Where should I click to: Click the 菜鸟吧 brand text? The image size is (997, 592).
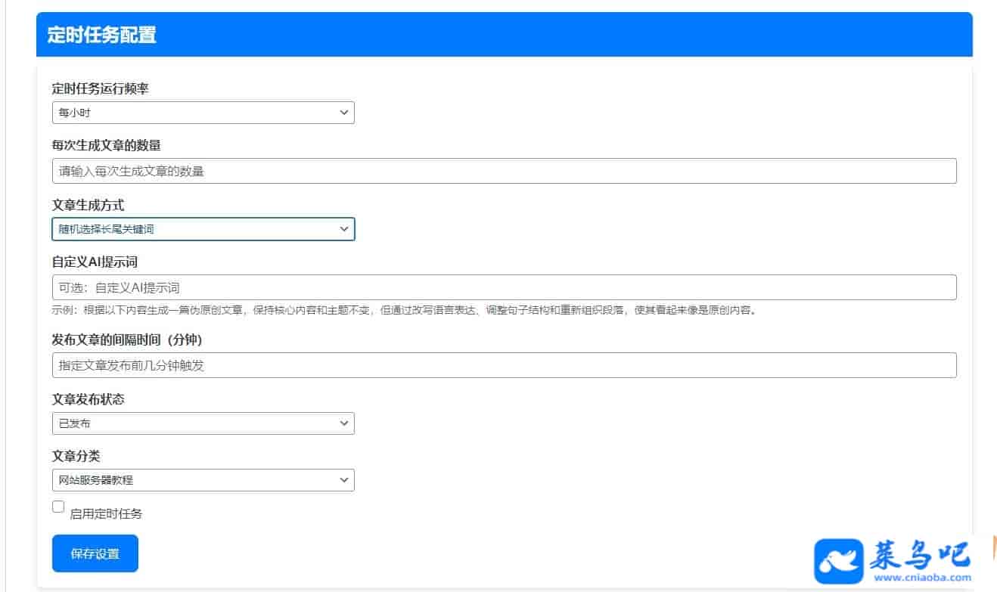pos(922,556)
